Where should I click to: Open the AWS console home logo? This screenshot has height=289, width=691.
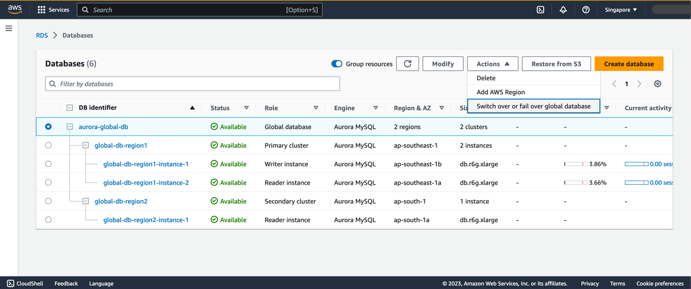click(15, 10)
